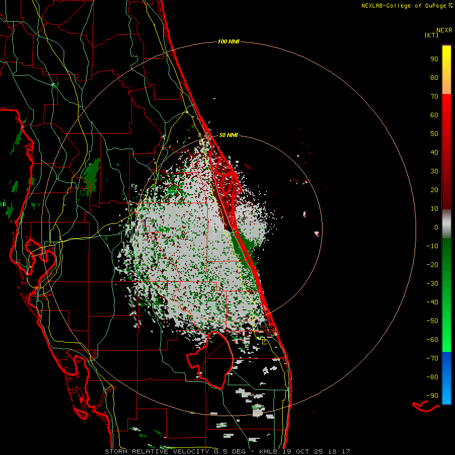Click the -20 value on the velocity scale
Viewport: 455px width, 455px height.
(x=432, y=265)
